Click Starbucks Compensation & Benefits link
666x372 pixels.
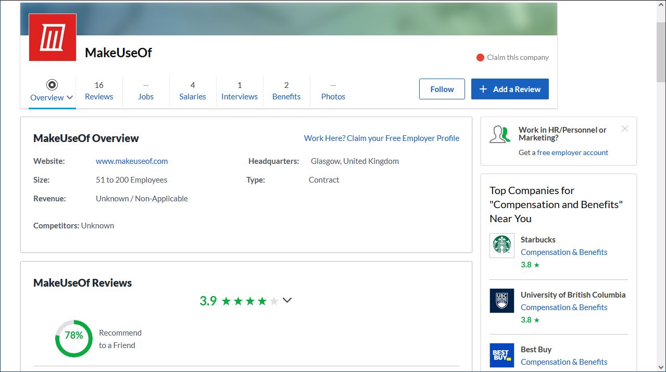click(564, 252)
